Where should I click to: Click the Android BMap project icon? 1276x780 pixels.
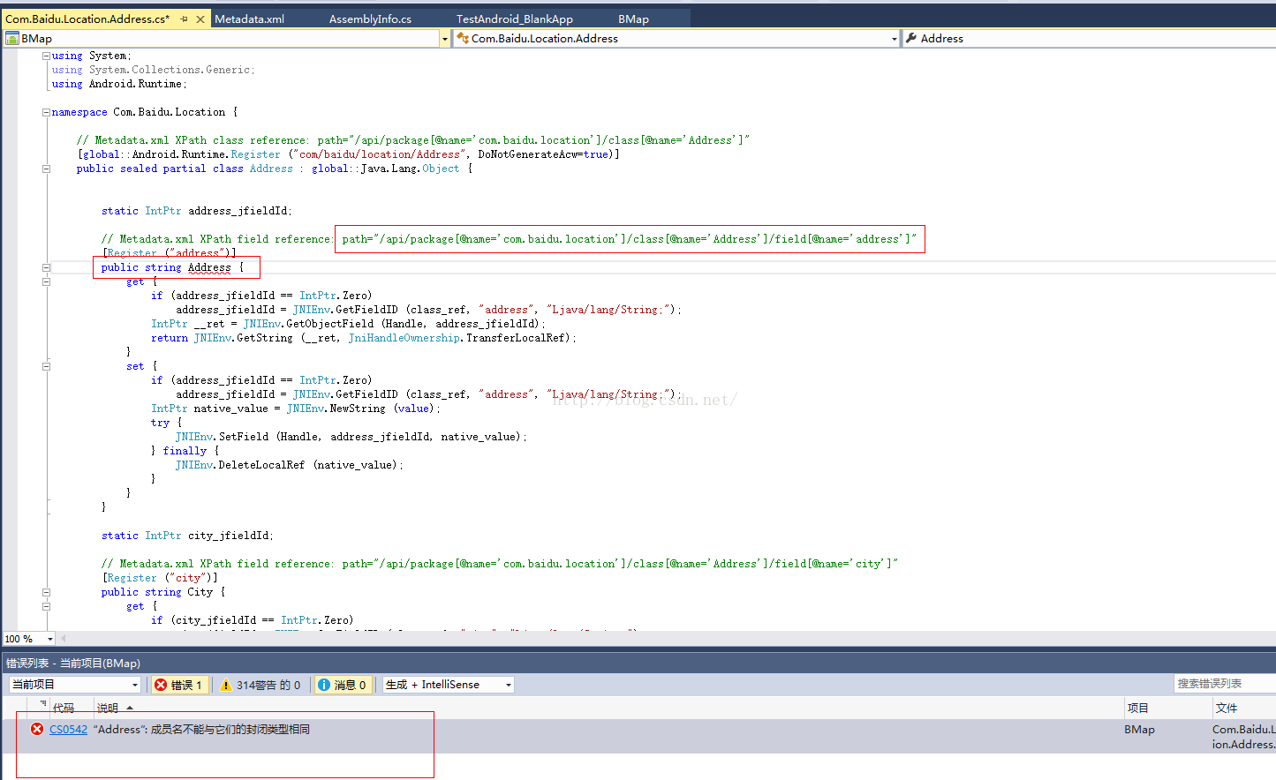click(12, 38)
